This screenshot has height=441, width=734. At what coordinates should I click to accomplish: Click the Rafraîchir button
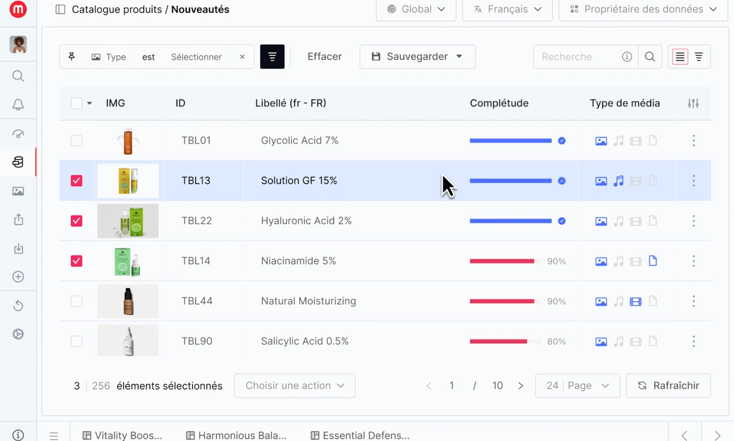pyautogui.click(x=668, y=386)
